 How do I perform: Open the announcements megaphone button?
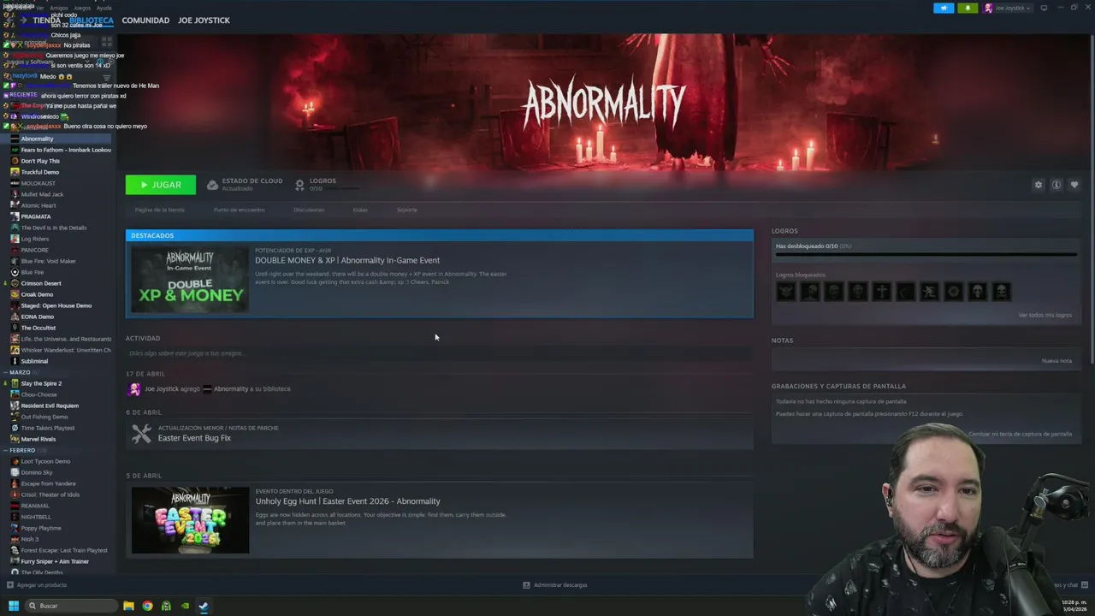(944, 8)
